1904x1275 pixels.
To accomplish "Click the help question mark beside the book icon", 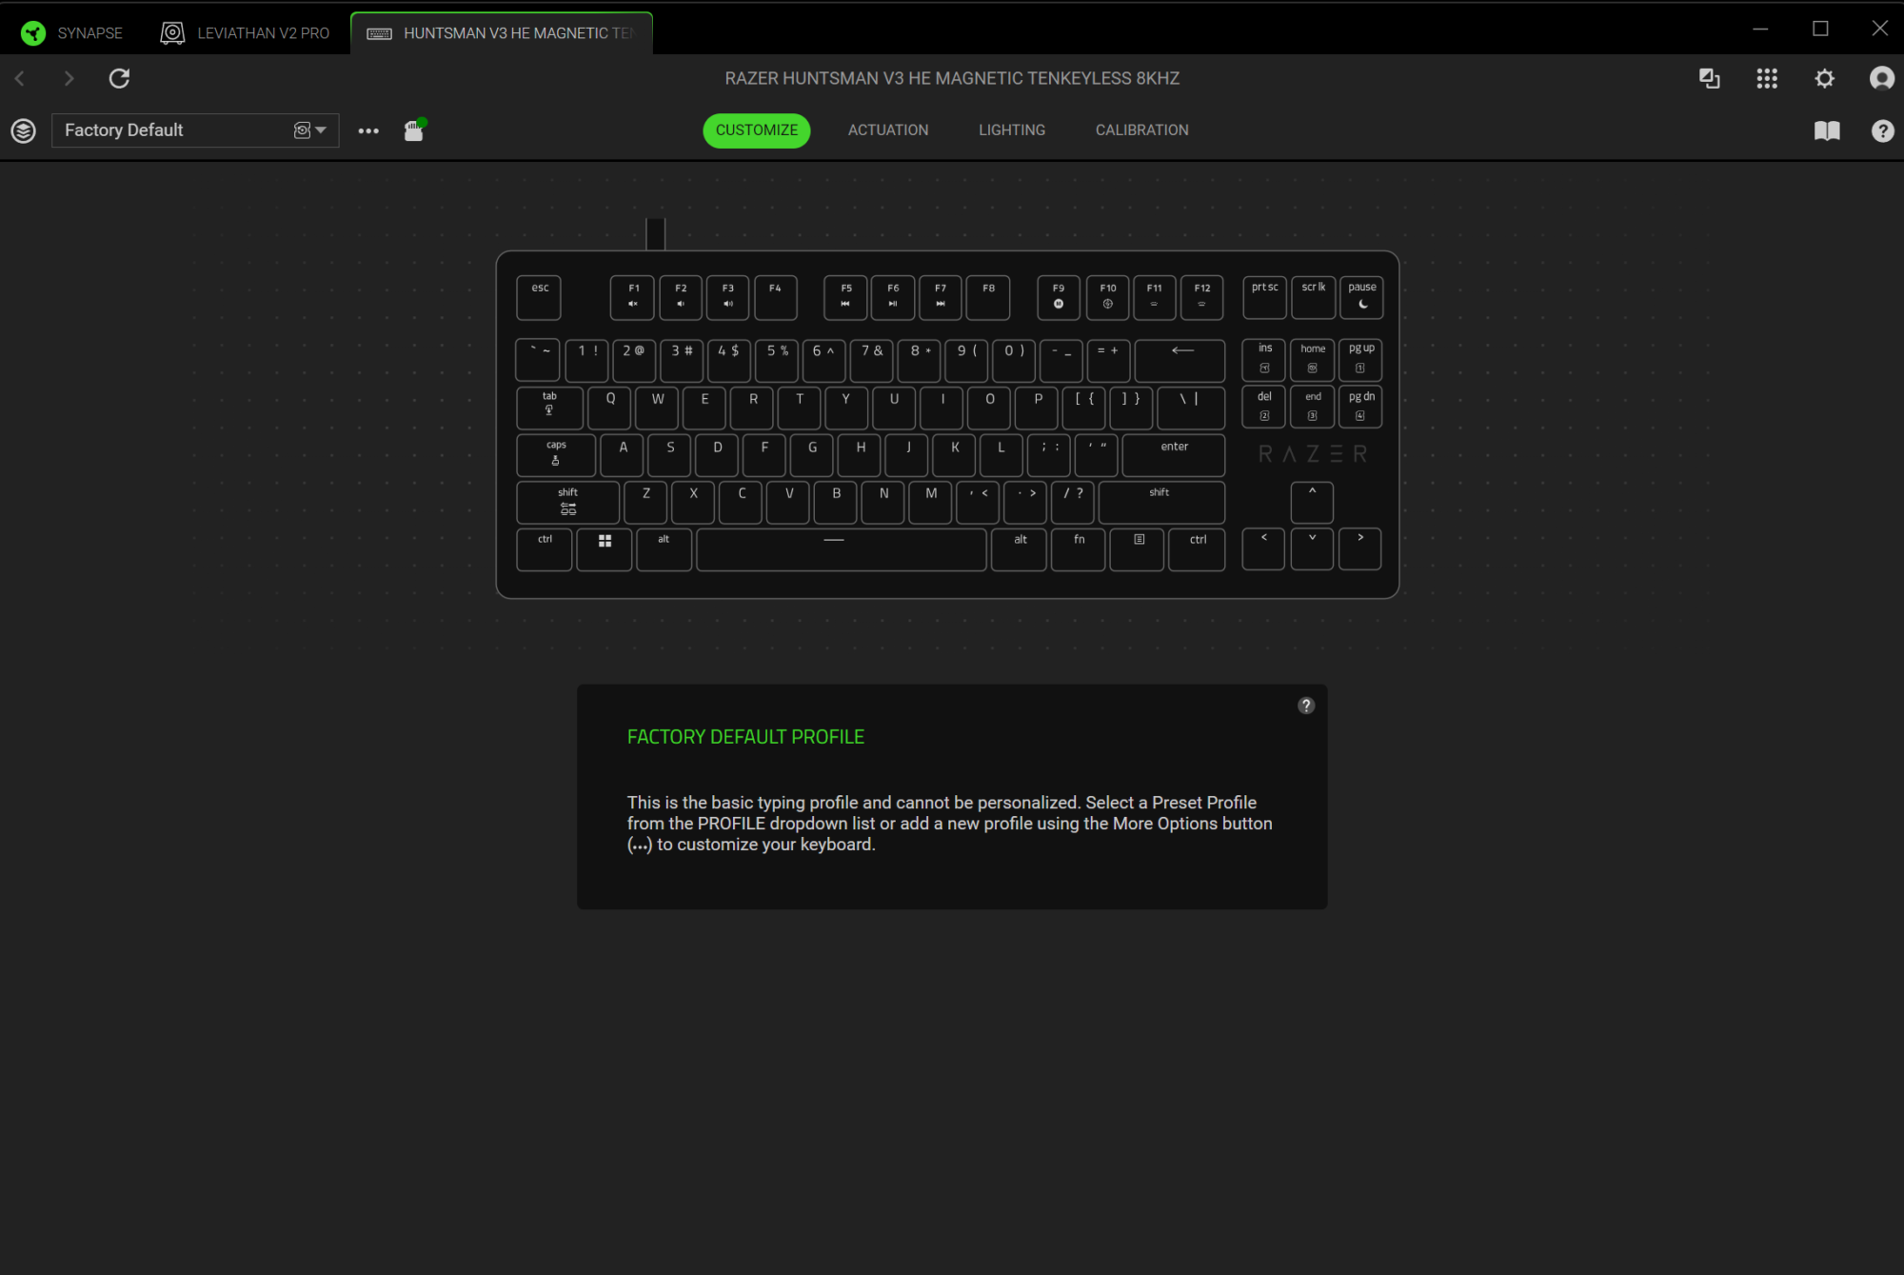I will (x=1883, y=130).
